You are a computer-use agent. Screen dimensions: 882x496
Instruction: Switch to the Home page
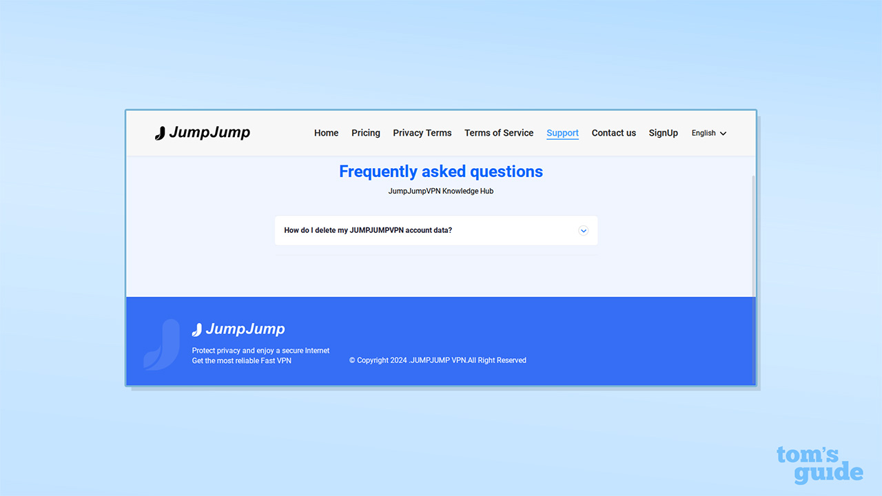(326, 133)
